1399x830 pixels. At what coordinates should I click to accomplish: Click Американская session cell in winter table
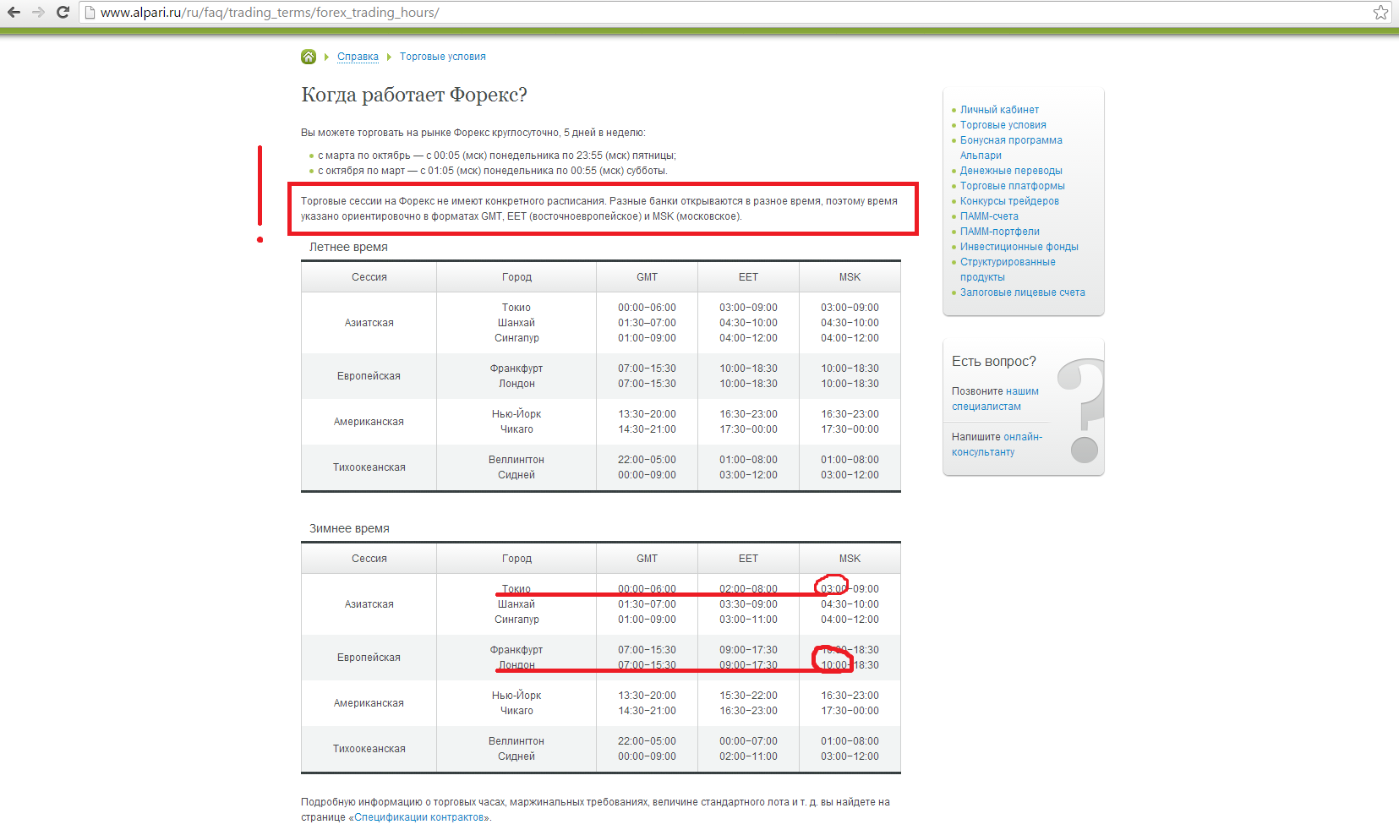pos(369,703)
